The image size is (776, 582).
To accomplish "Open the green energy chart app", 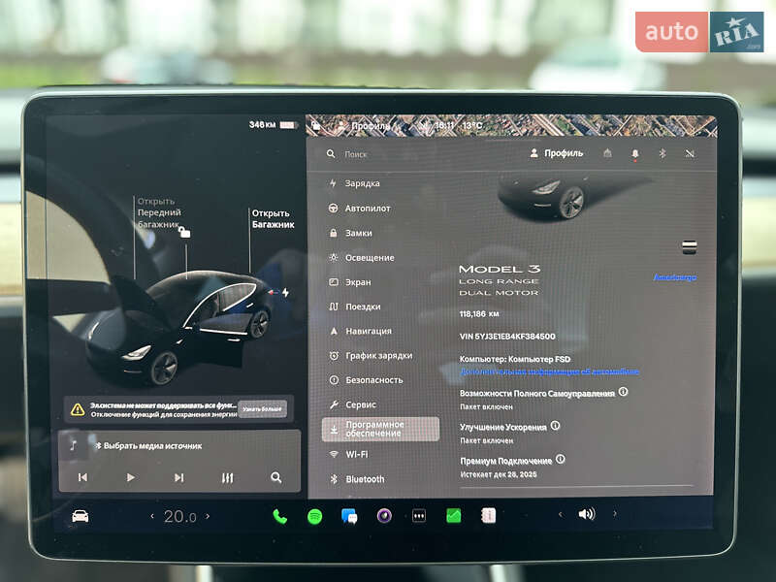I will 454,515.
